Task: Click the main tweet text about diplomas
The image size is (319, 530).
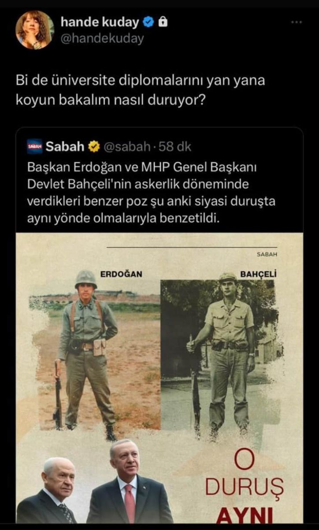Action: pyautogui.click(x=141, y=91)
